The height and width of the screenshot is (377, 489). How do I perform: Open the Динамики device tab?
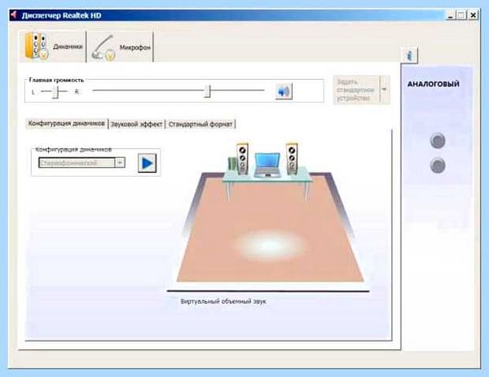click(53, 46)
